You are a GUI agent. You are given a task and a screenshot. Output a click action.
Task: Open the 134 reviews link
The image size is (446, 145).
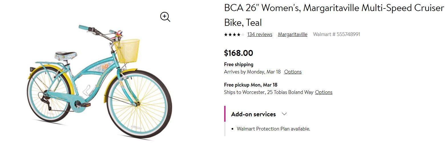tap(260, 34)
